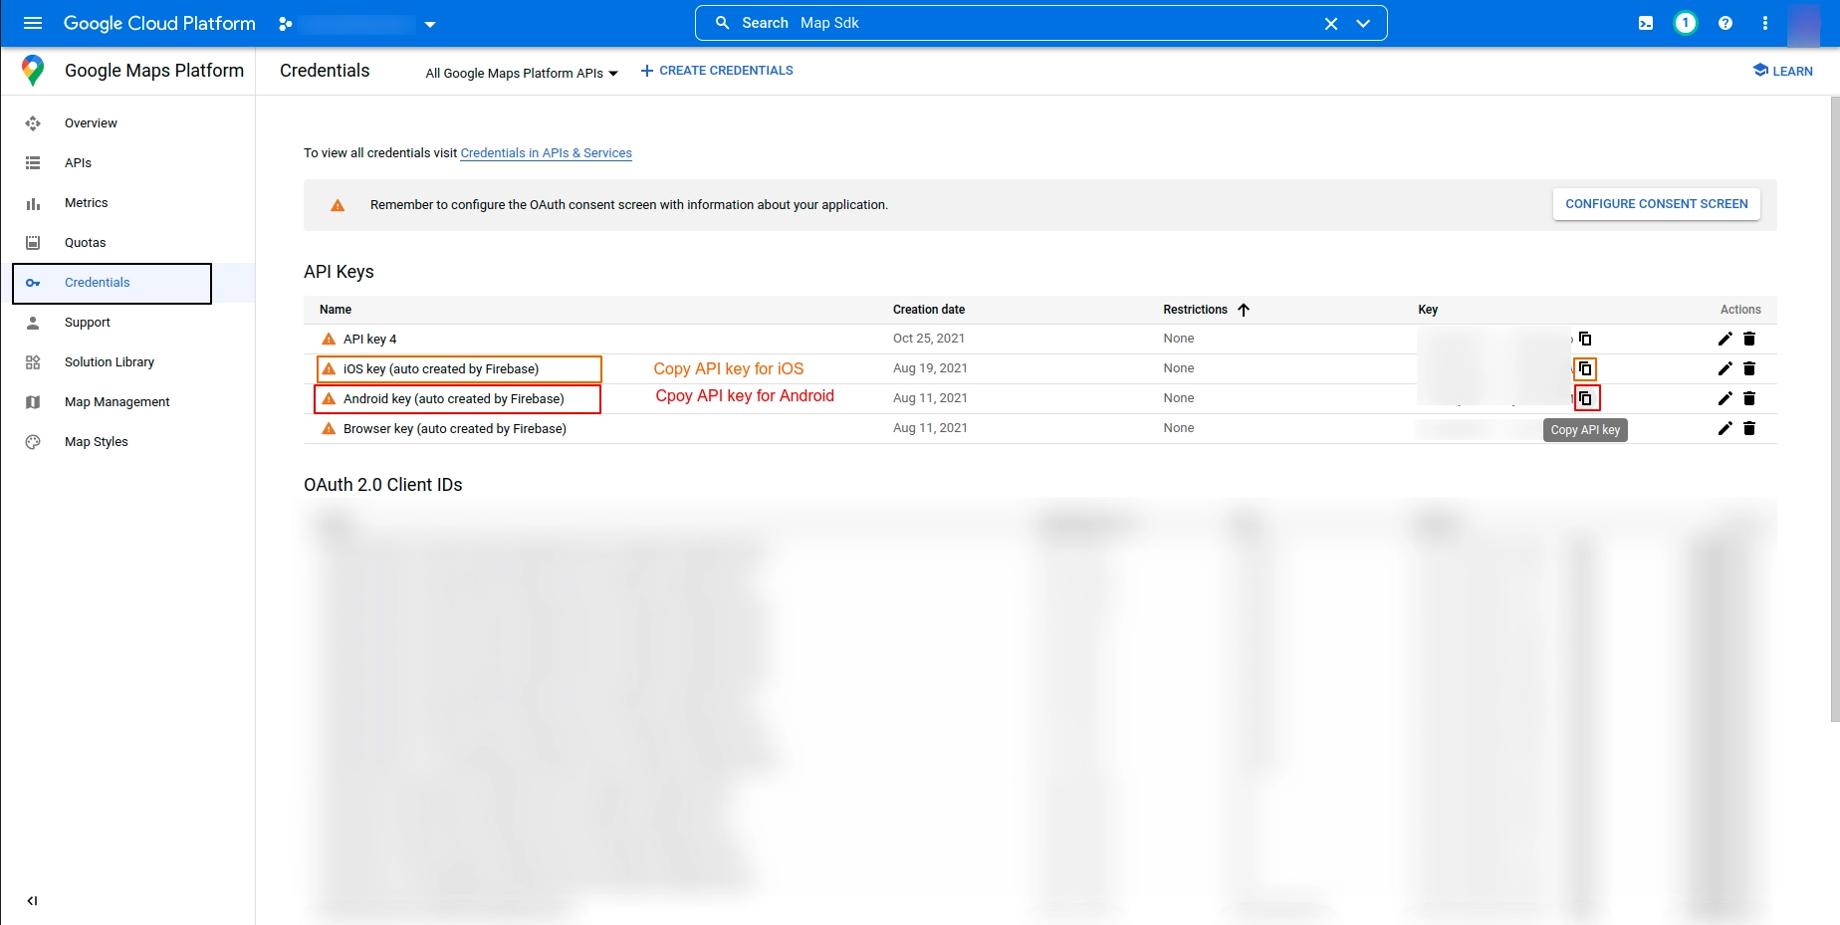This screenshot has height=925, width=1840.
Task: Delete the Browser key with trash icon
Action: [1749, 428]
